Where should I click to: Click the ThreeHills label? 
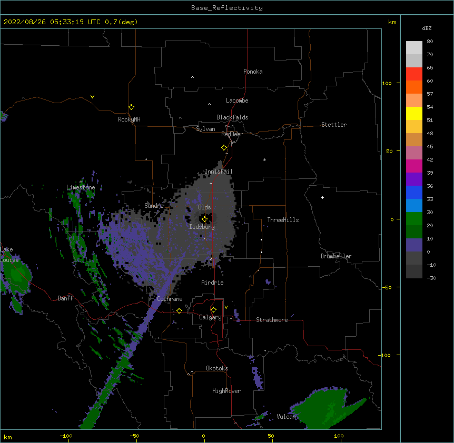point(283,220)
